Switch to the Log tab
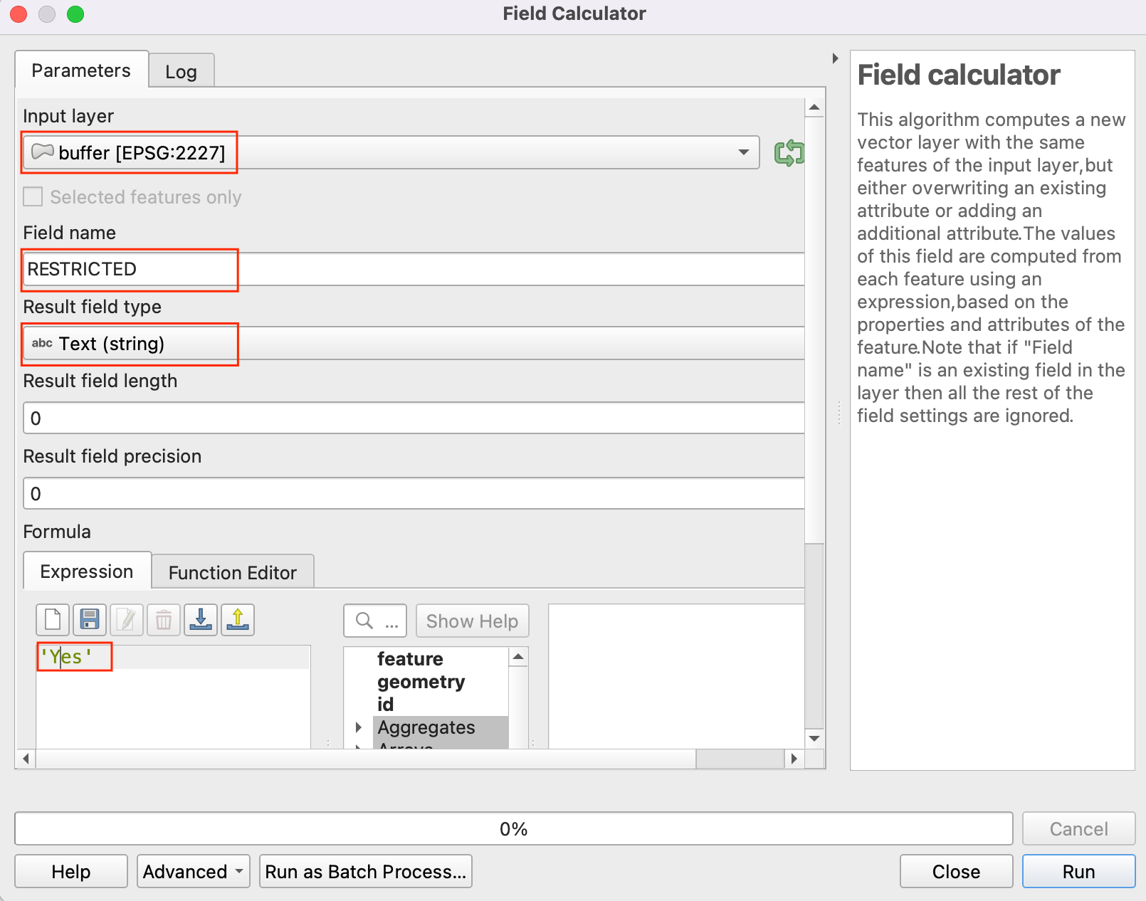The height and width of the screenshot is (901, 1146). [x=181, y=72]
